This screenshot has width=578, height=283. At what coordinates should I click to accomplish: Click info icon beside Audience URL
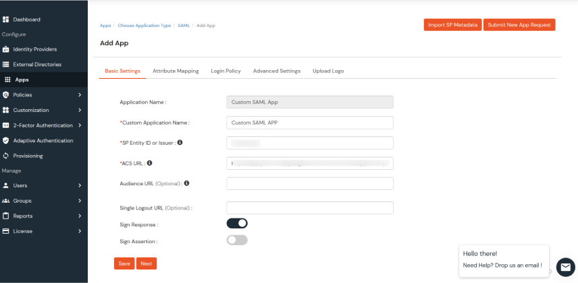(x=186, y=183)
